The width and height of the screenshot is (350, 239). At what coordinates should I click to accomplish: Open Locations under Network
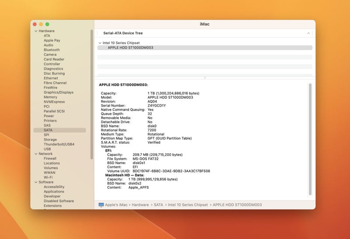coord(52,163)
